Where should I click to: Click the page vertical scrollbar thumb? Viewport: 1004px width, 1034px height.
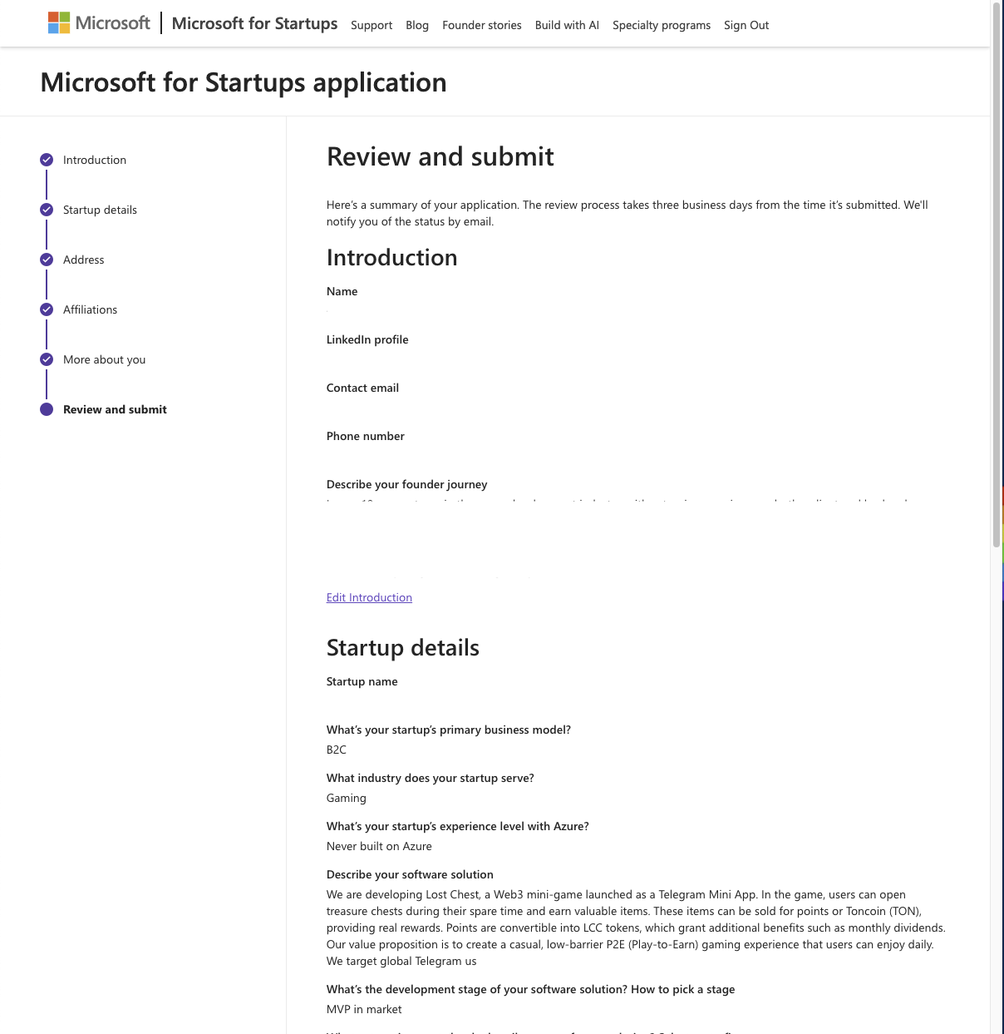click(x=997, y=275)
